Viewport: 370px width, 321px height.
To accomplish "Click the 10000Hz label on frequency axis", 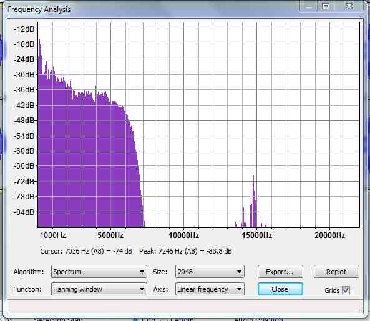I will pyautogui.click(x=183, y=235).
